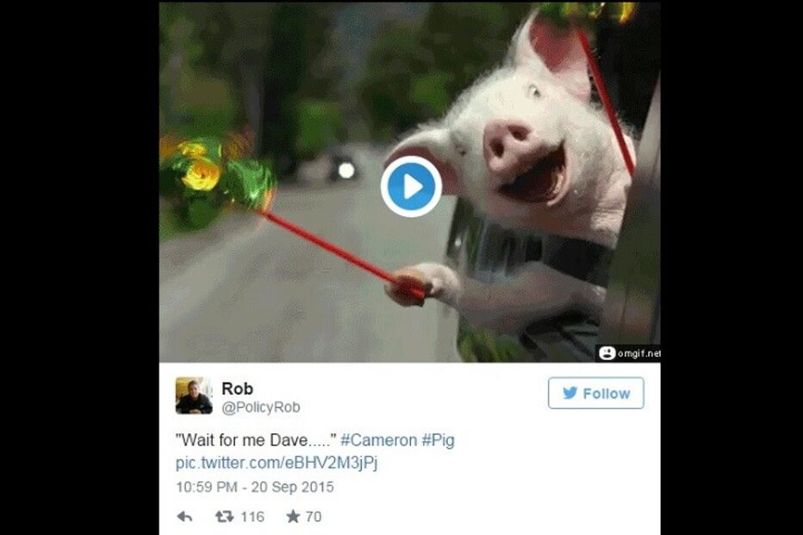Reply to Rob's tweet using arrow icon
Screen dimensions: 803x535
click(184, 517)
